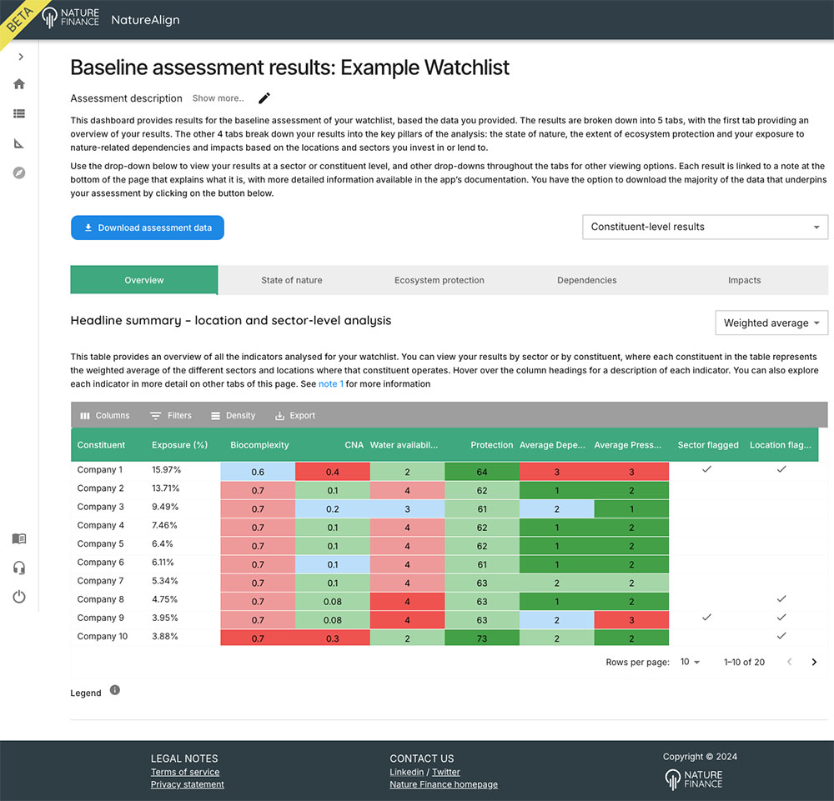Click Company 1 red CNA cell 0.4
The width and height of the screenshot is (834, 801).
[x=332, y=471]
